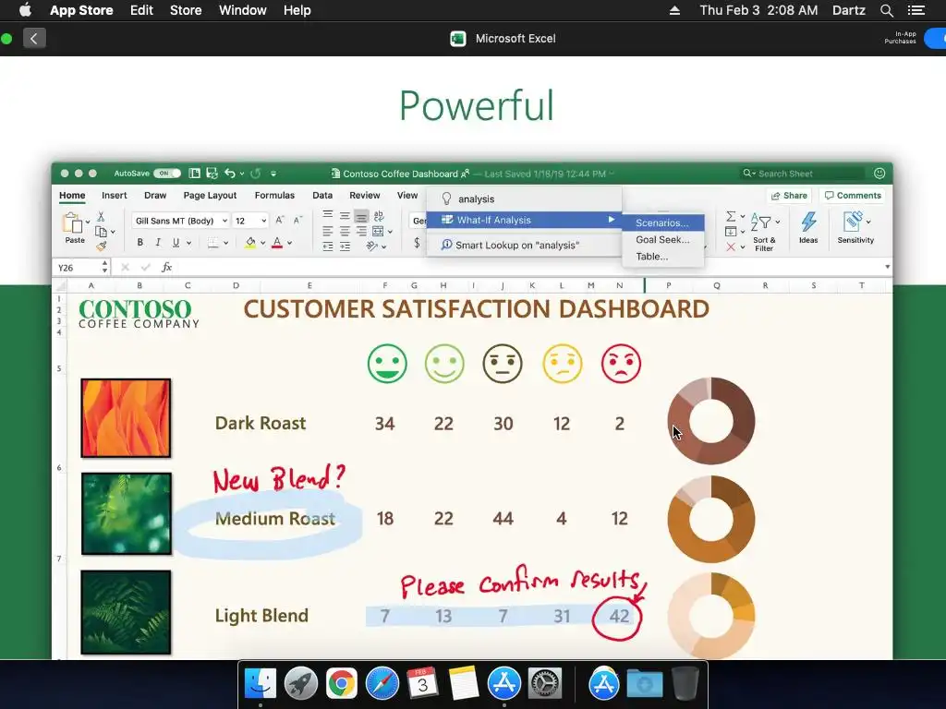The height and width of the screenshot is (709, 946).
Task: Click the Y26 name box
Action: tap(80, 267)
